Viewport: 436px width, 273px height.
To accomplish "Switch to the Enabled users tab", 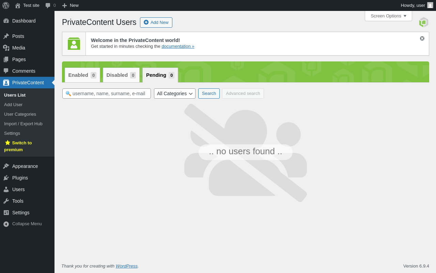I will tap(82, 75).
